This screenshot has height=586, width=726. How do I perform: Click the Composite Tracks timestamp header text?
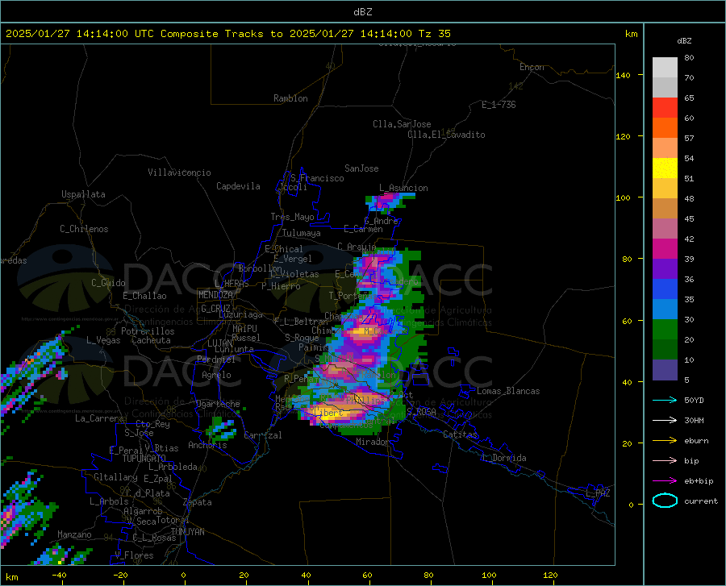point(227,34)
